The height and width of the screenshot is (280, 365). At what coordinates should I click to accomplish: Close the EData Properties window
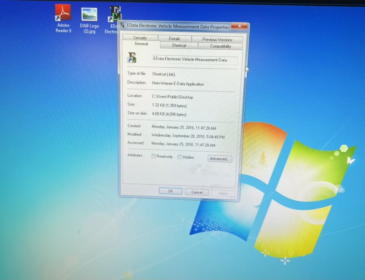[x=239, y=26]
